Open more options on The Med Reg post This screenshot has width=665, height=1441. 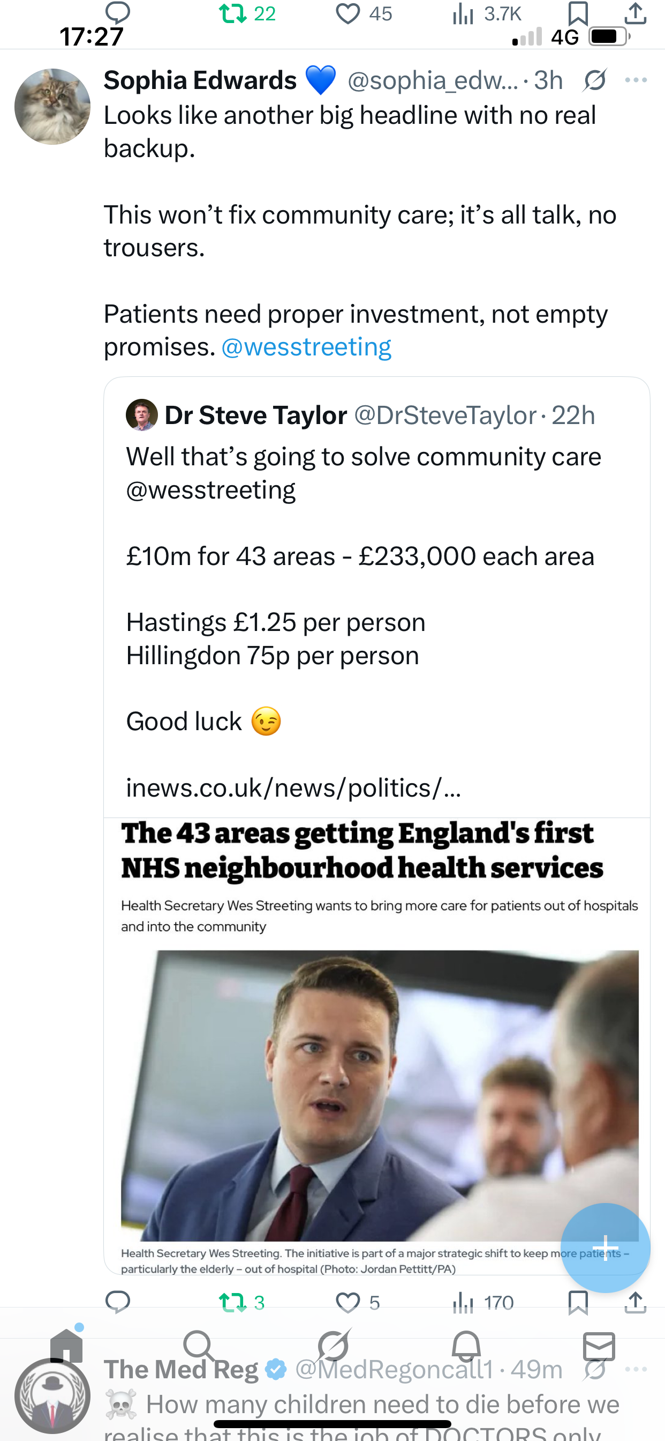tap(636, 1369)
